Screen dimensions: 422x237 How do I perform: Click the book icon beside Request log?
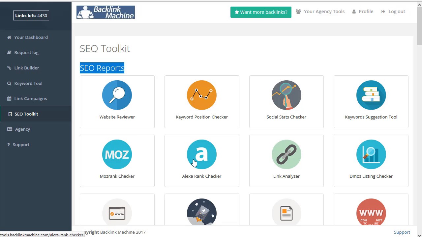coord(9,52)
